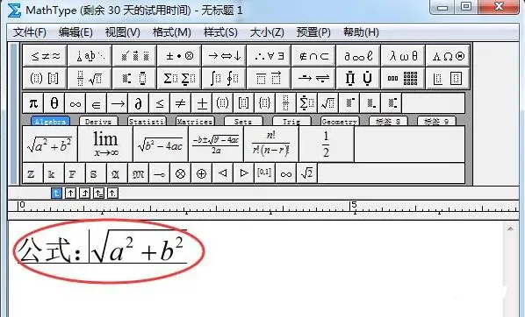Insert curly braces template
This screenshot has width=525, height=317.
(x=264, y=103)
